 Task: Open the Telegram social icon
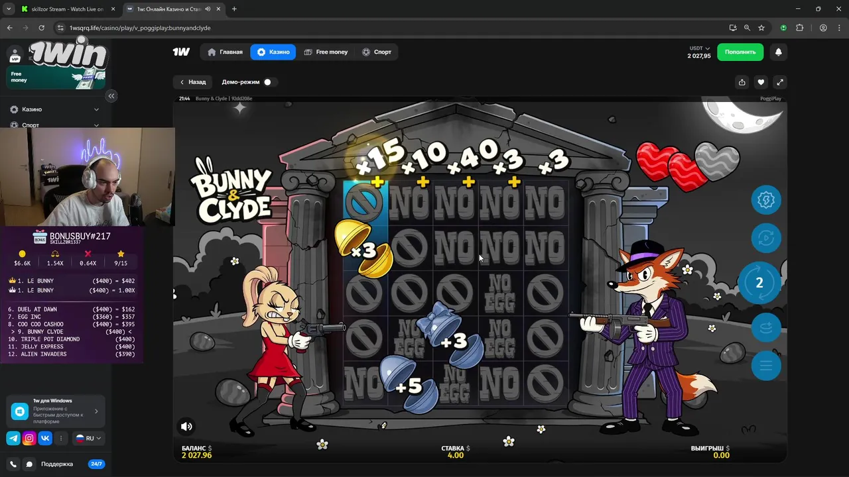click(13, 438)
